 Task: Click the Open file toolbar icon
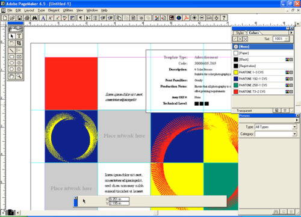12,18
